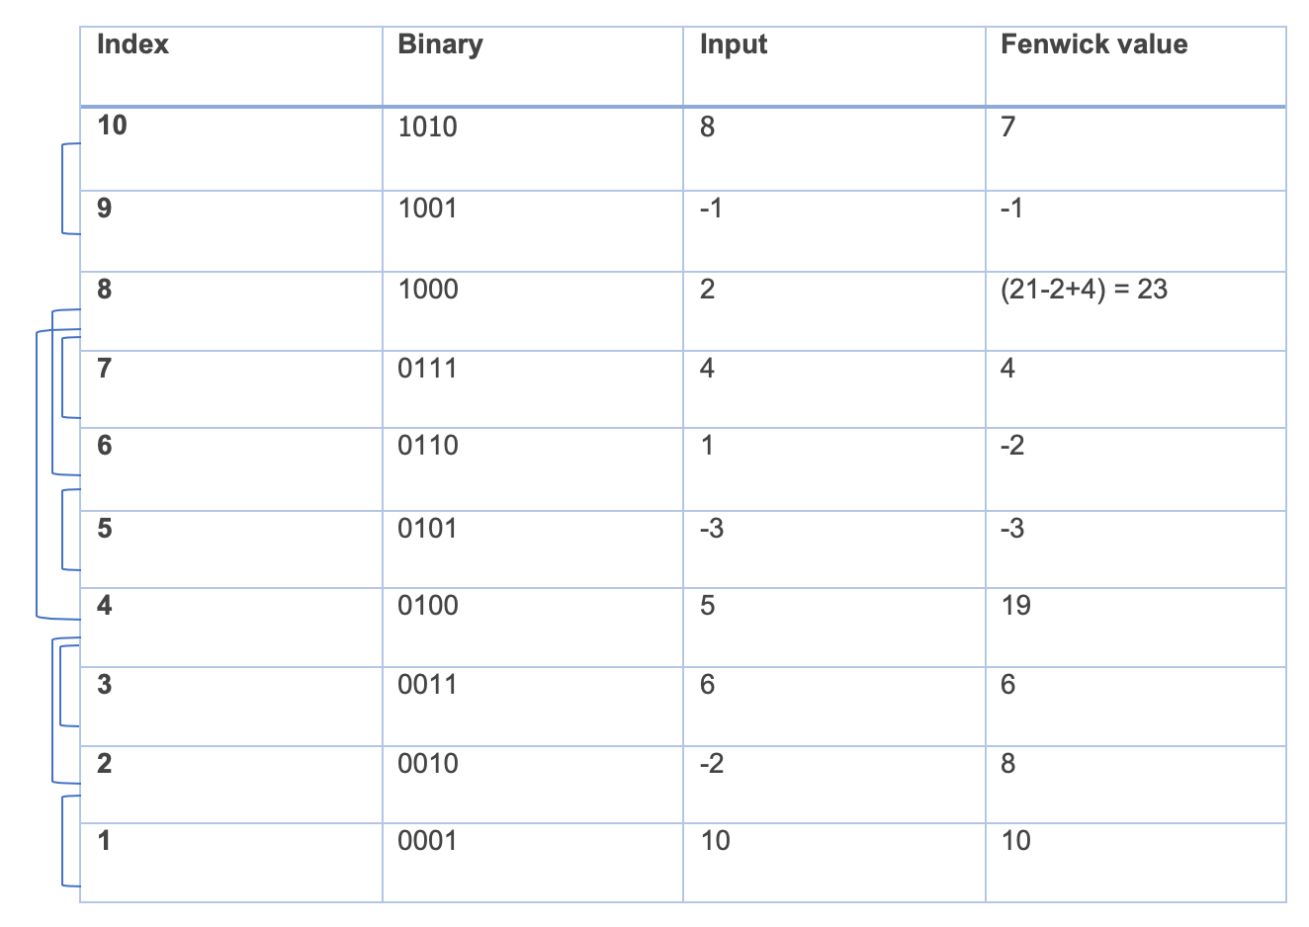1309x927 pixels.
Task: Click the binary cell 0010
Action: point(427,764)
